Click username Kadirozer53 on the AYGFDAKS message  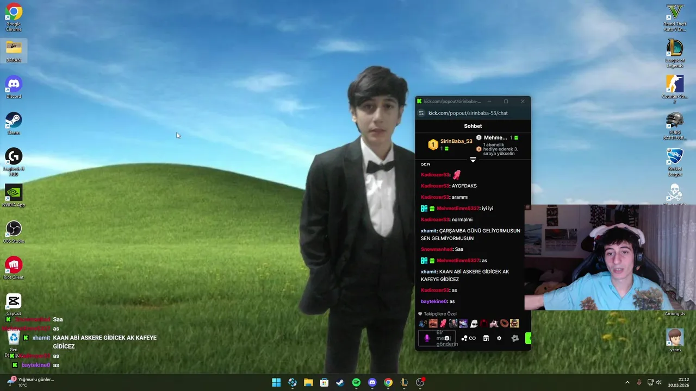click(x=435, y=186)
